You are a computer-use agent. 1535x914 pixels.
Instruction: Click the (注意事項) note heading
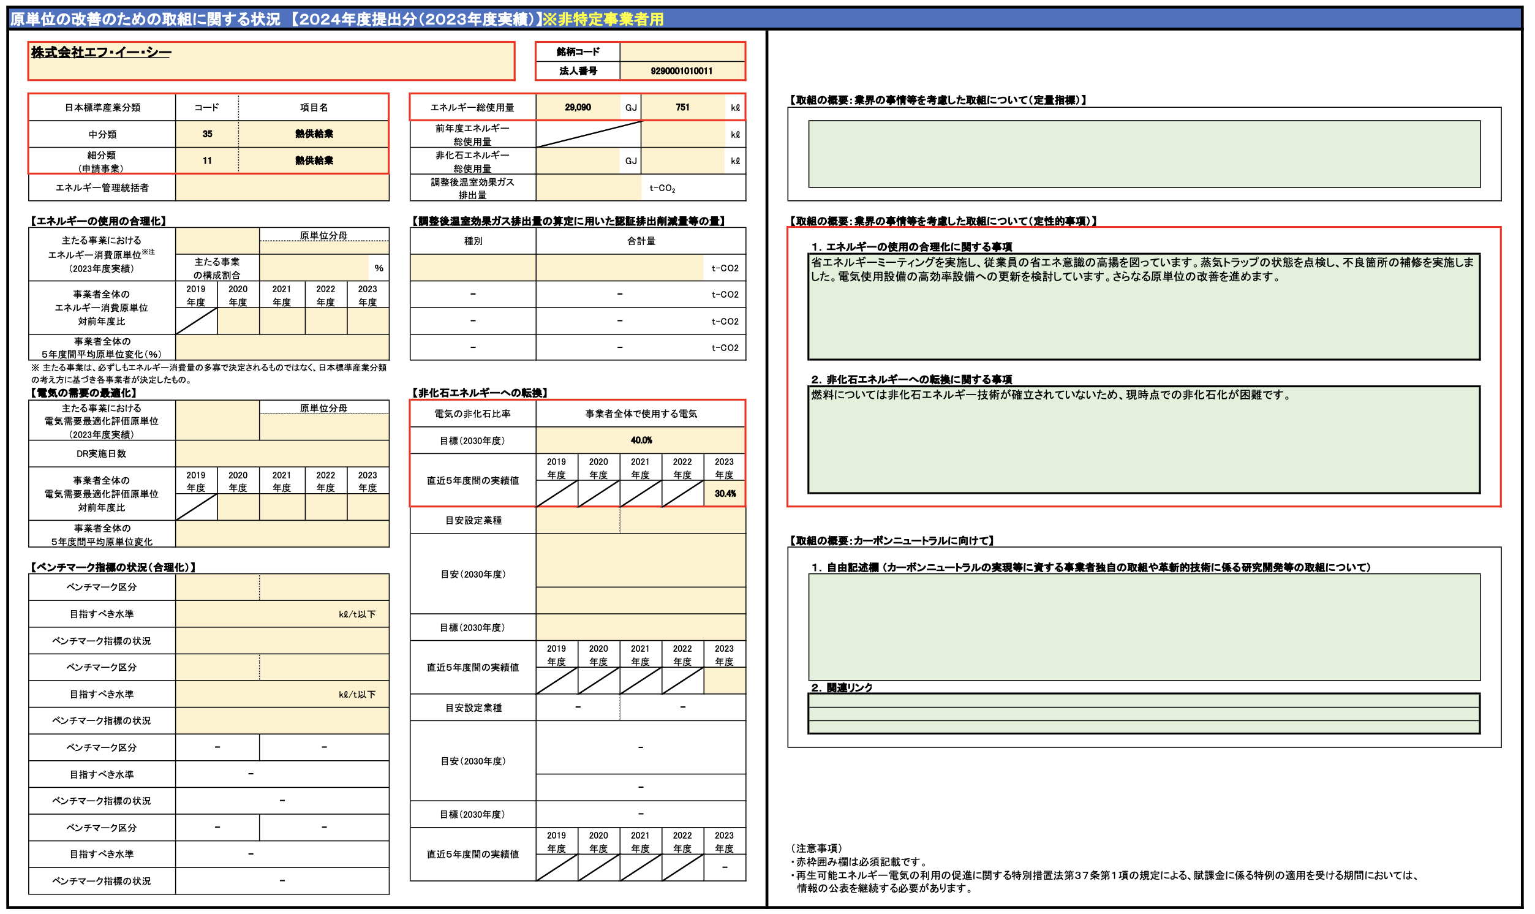coord(817,848)
